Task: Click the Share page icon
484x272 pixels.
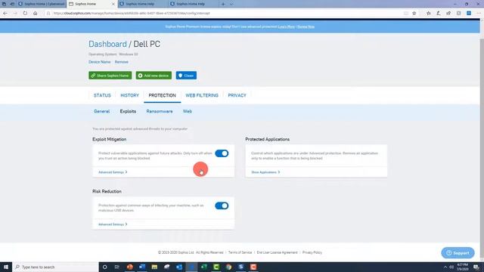Action: [448, 14]
